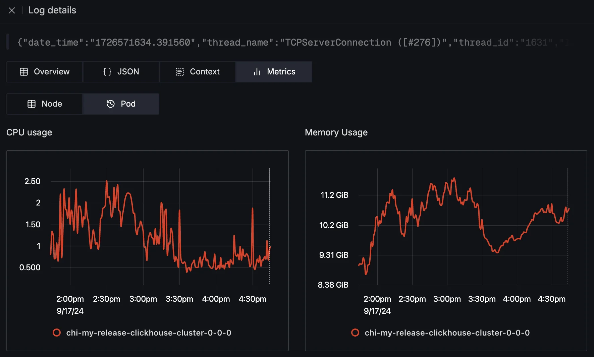Viewport: 594px width, 357px height.
Task: Select the Pod metrics view
Action: (121, 104)
